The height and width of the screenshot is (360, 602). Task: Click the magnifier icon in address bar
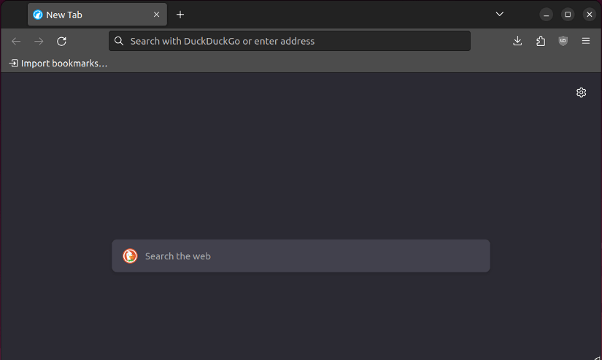pyautogui.click(x=119, y=41)
